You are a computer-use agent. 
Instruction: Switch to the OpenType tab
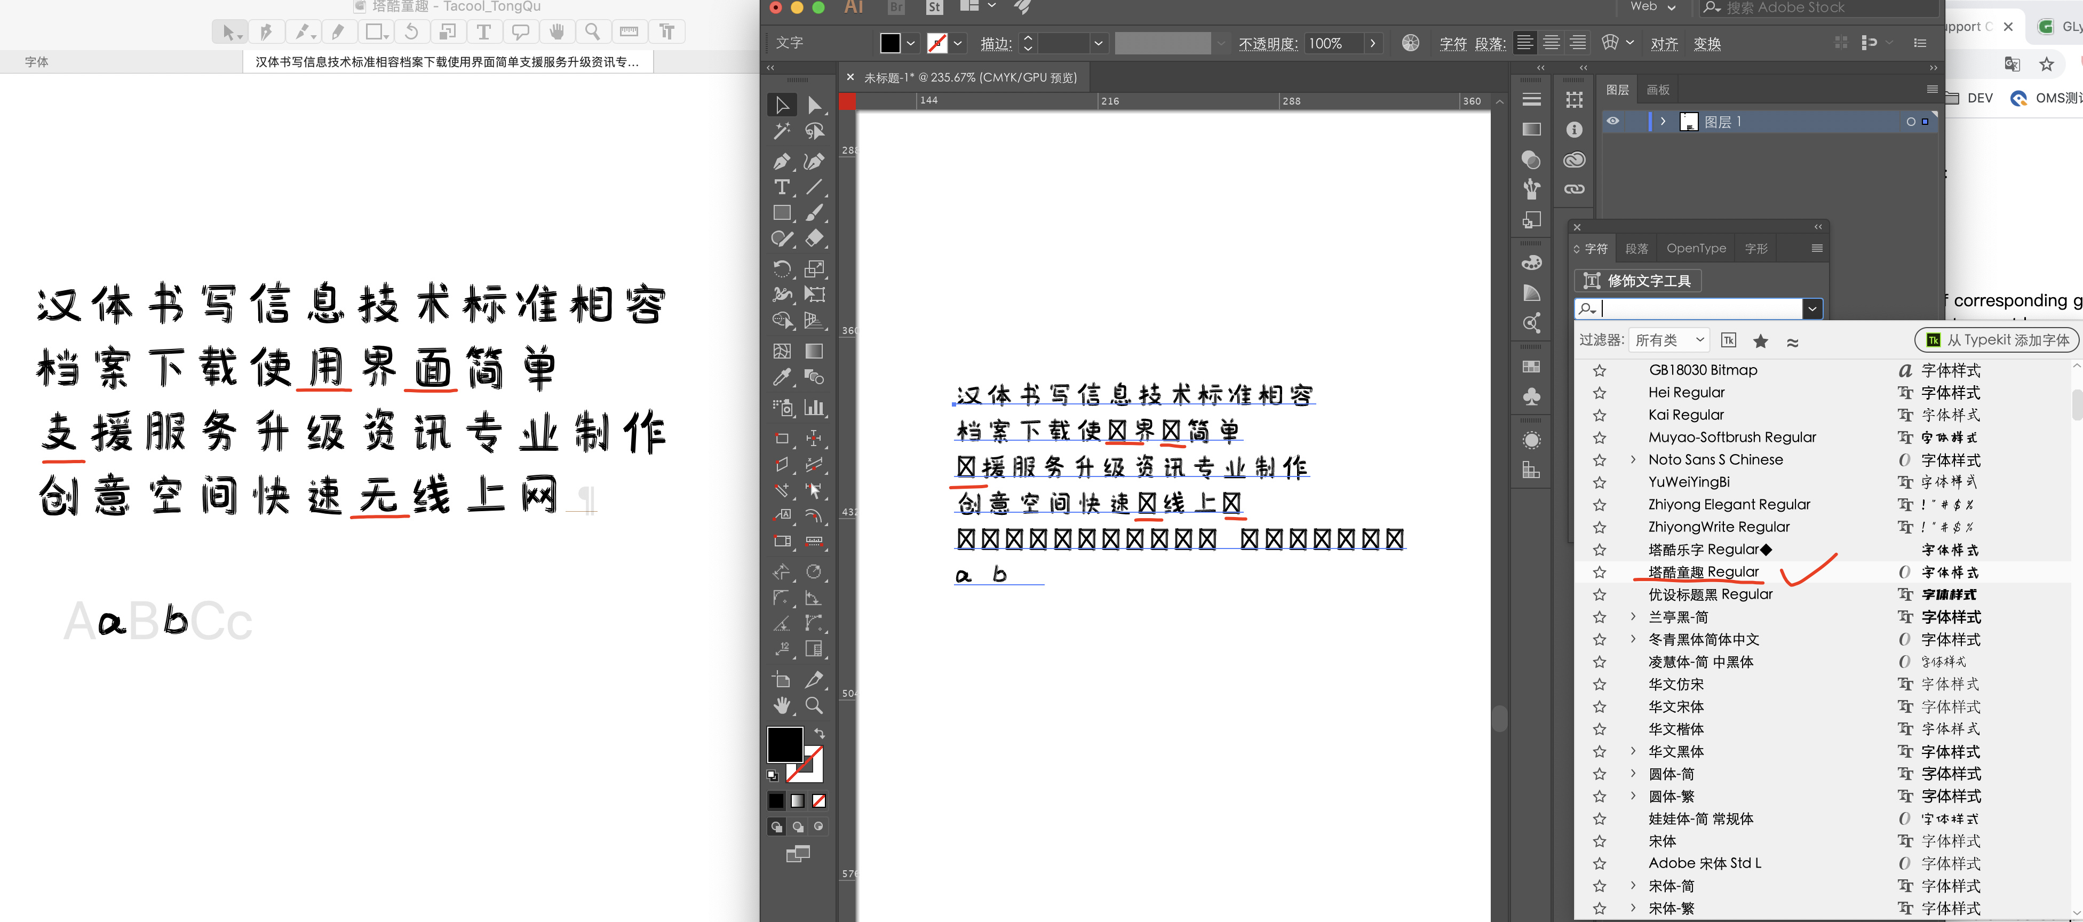(x=1696, y=248)
